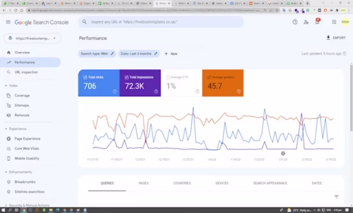353x213 pixels.
Task: Edit the Date filter via its pencil icon
Action: (x=156, y=54)
